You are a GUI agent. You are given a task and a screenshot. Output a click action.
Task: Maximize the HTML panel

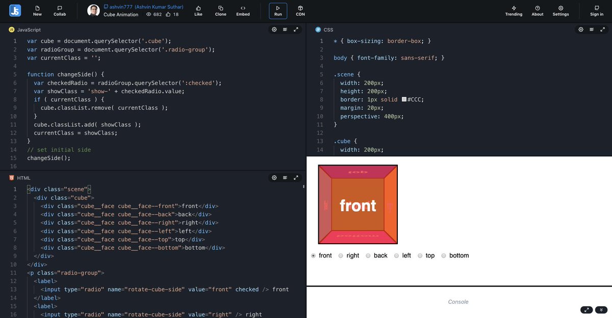pos(296,178)
